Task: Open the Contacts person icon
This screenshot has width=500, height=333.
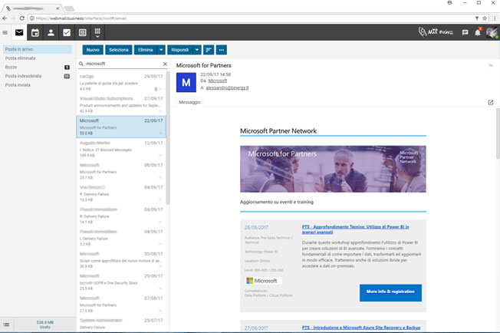Action: coord(51,32)
